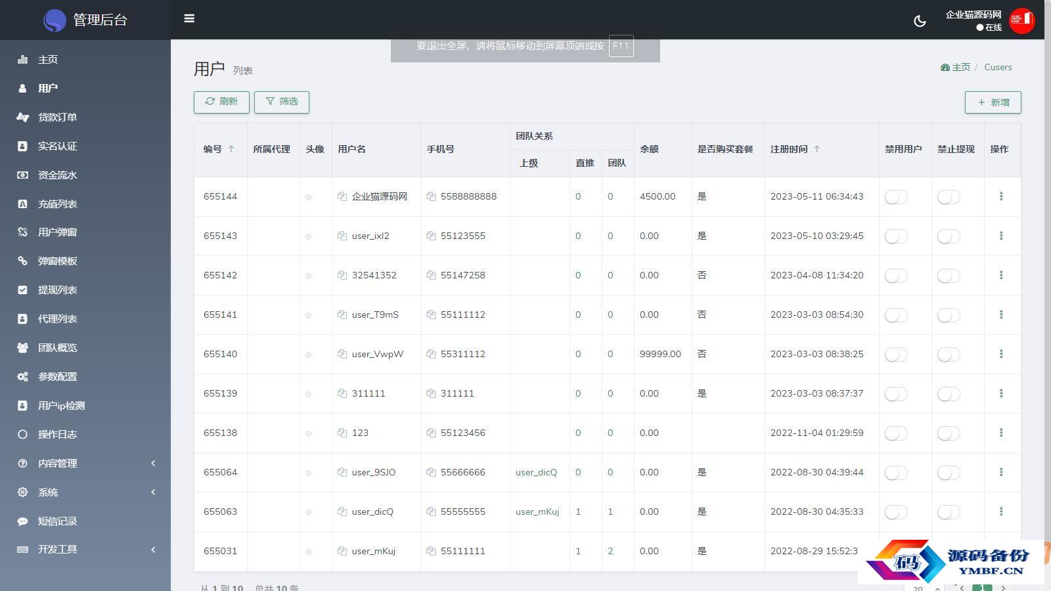Toggle 禁用用户 switch for user 655064

click(x=896, y=473)
